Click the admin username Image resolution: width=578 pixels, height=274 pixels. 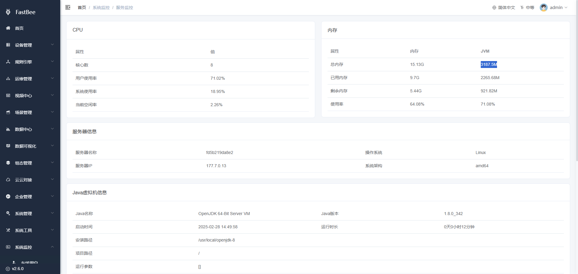(556, 8)
